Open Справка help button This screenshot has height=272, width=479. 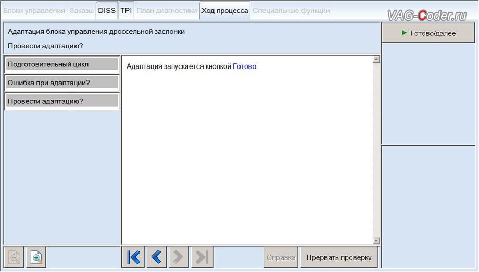[x=281, y=257]
